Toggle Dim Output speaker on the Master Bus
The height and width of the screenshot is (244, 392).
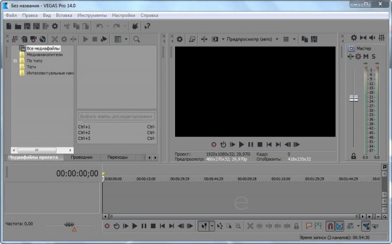(x=372, y=38)
